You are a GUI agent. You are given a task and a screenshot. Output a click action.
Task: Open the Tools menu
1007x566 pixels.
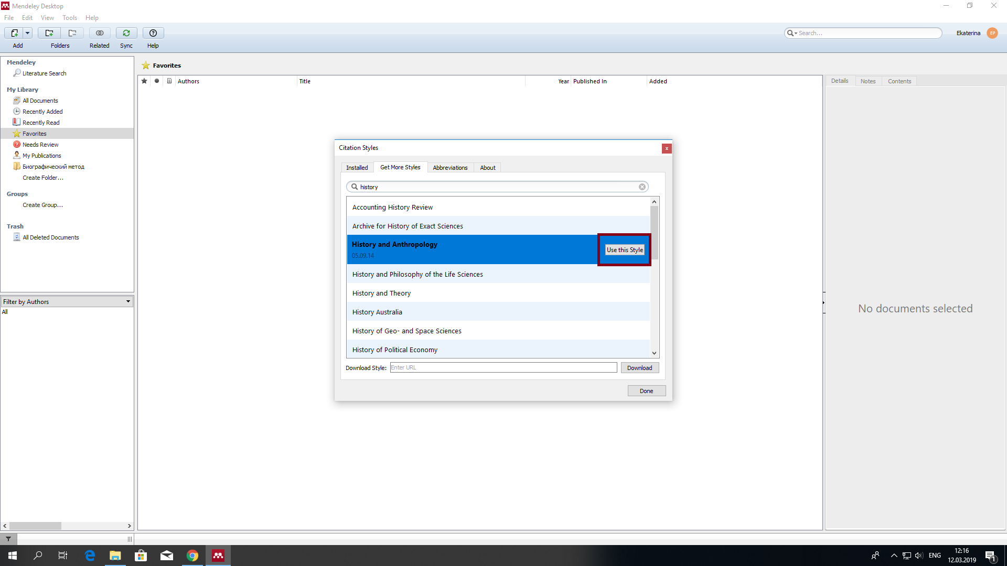(70, 17)
